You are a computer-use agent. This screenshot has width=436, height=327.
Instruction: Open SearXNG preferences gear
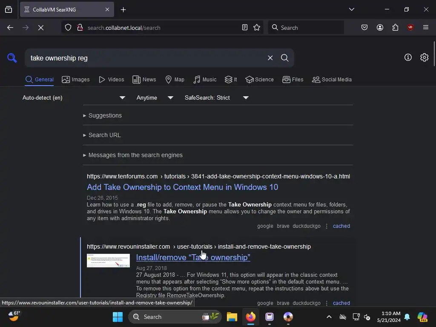[x=424, y=57]
